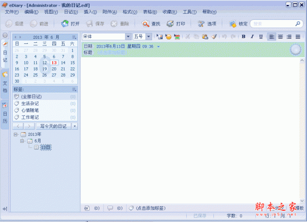The image size is (307, 222).
Task: Toggle italic formatting
Action: pos(252,37)
